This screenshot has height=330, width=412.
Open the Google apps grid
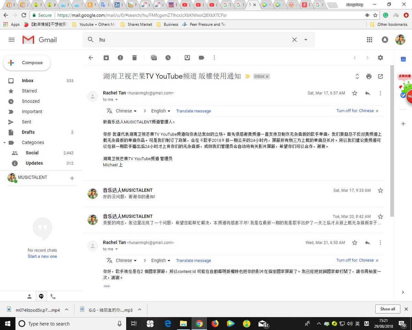click(369, 40)
